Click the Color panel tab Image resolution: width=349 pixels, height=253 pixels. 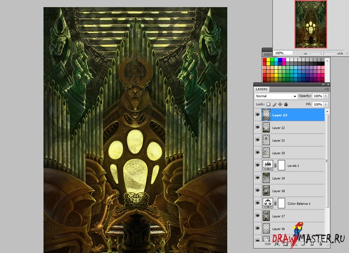(268, 54)
